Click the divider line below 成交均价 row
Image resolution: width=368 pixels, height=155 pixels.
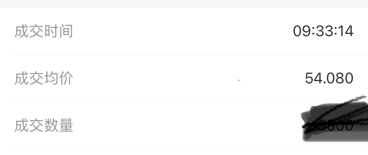[189, 101]
